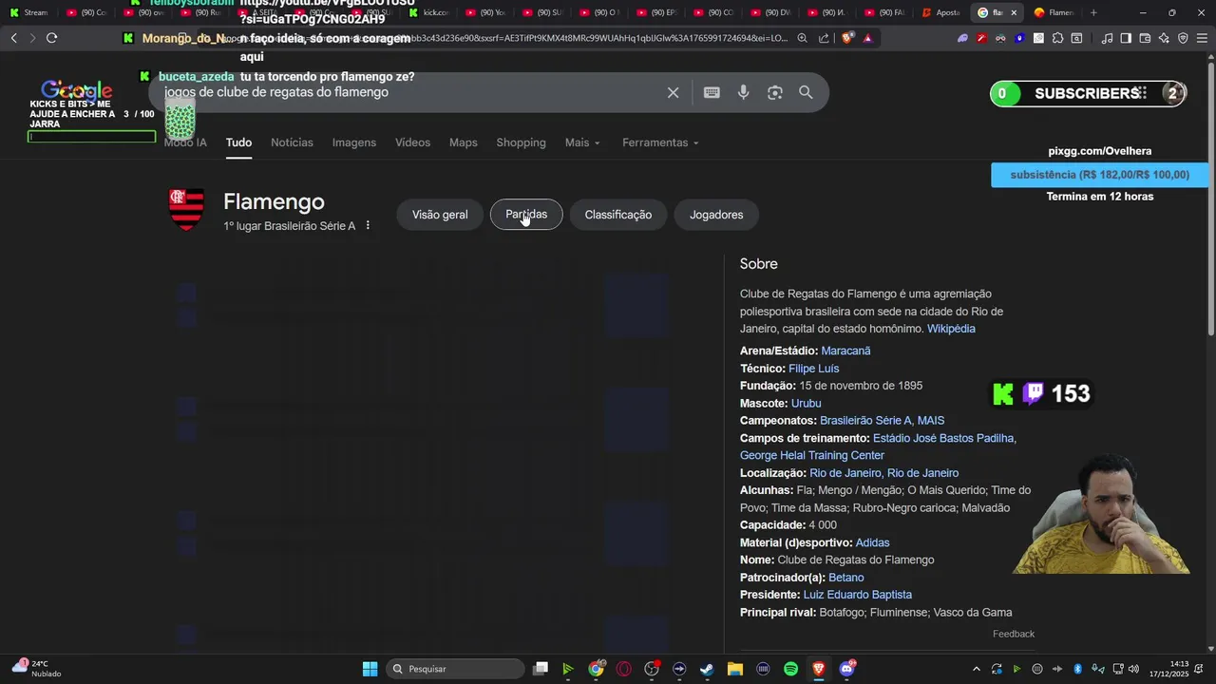Open the Shopping search tab
Image resolution: width=1216 pixels, height=684 pixels.
521,142
